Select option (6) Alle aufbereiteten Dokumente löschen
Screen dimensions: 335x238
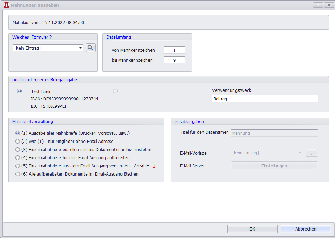(17, 174)
